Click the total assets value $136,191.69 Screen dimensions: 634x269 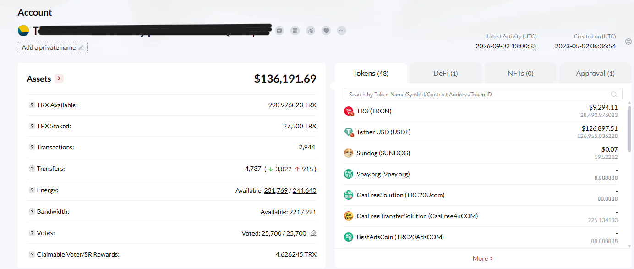coord(285,79)
